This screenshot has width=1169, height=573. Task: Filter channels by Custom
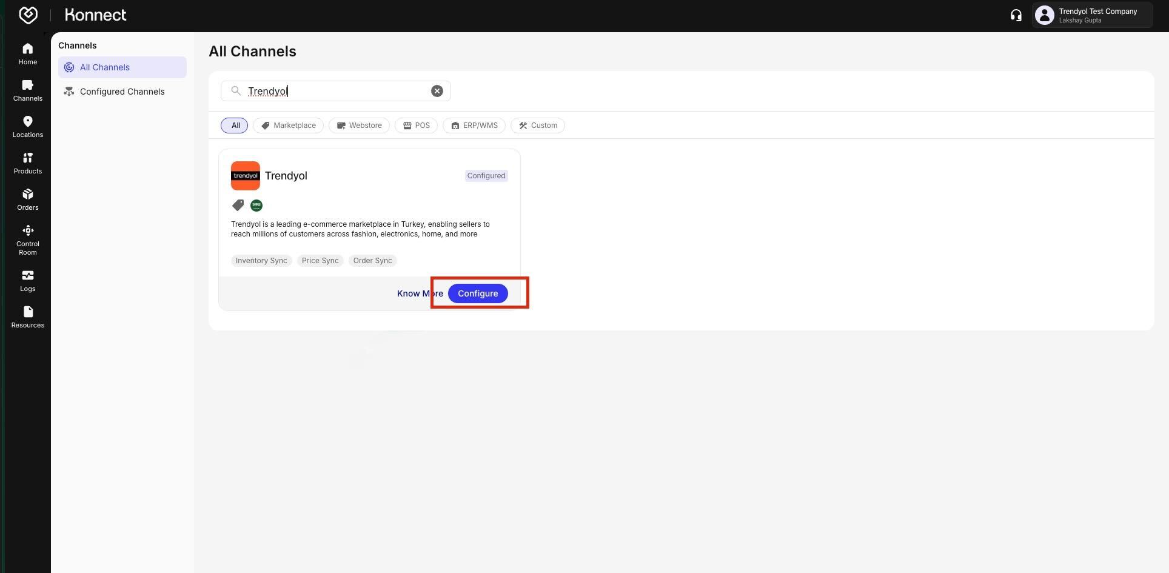pos(538,126)
